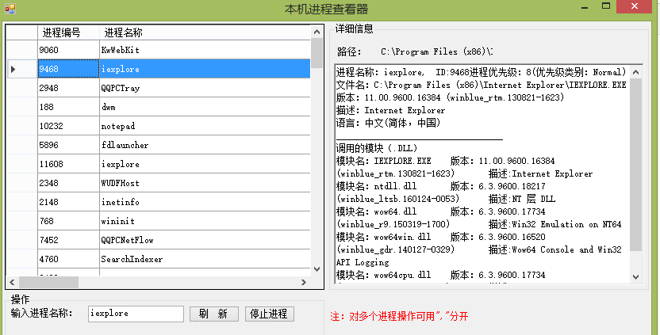Screen dimensions: 660x335
Task: Click the 调用的模块(.DLL) heading line
Action: coord(377,148)
